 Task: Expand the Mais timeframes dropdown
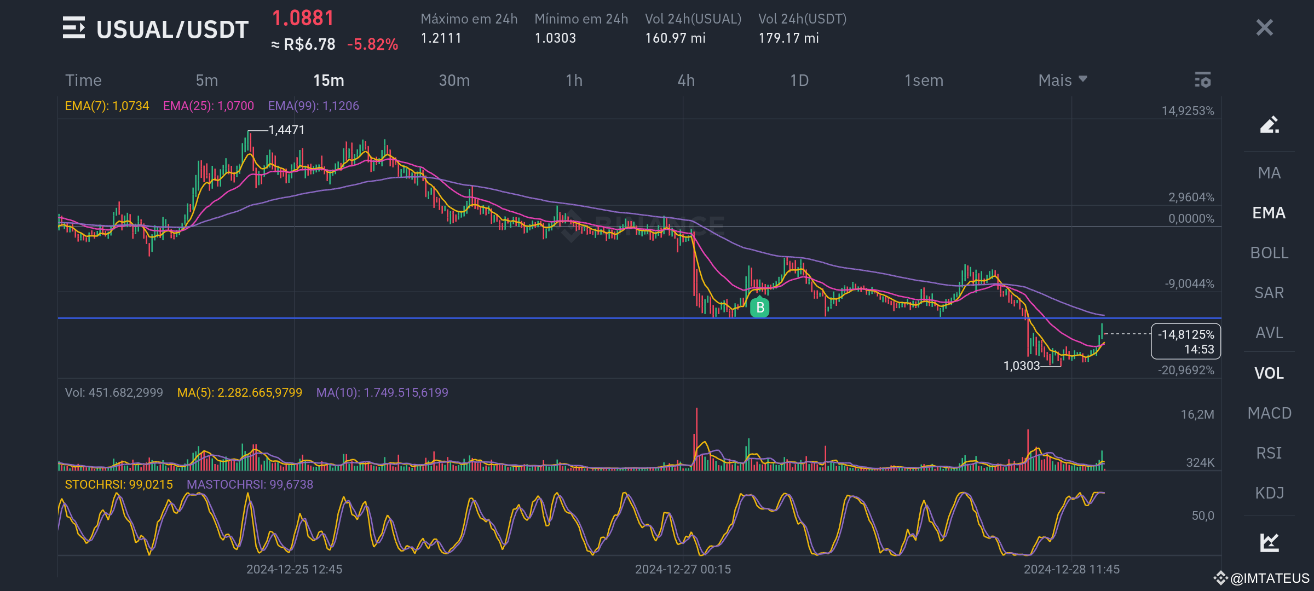pos(1062,80)
